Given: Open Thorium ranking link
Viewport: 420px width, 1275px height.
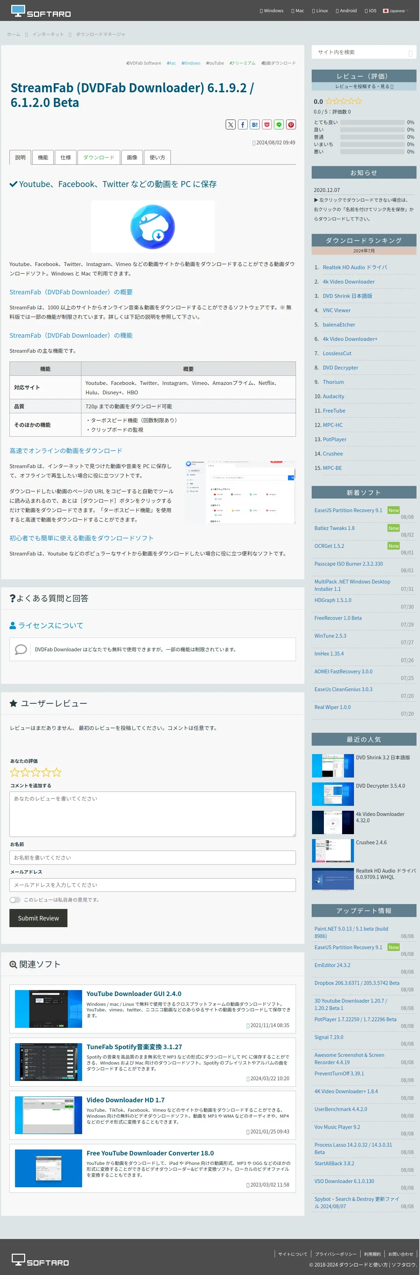Looking at the screenshot, I should click(333, 382).
